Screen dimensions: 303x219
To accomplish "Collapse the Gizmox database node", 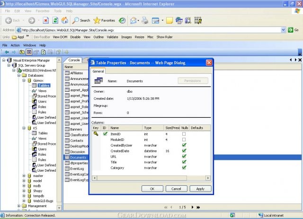I will [24, 80].
